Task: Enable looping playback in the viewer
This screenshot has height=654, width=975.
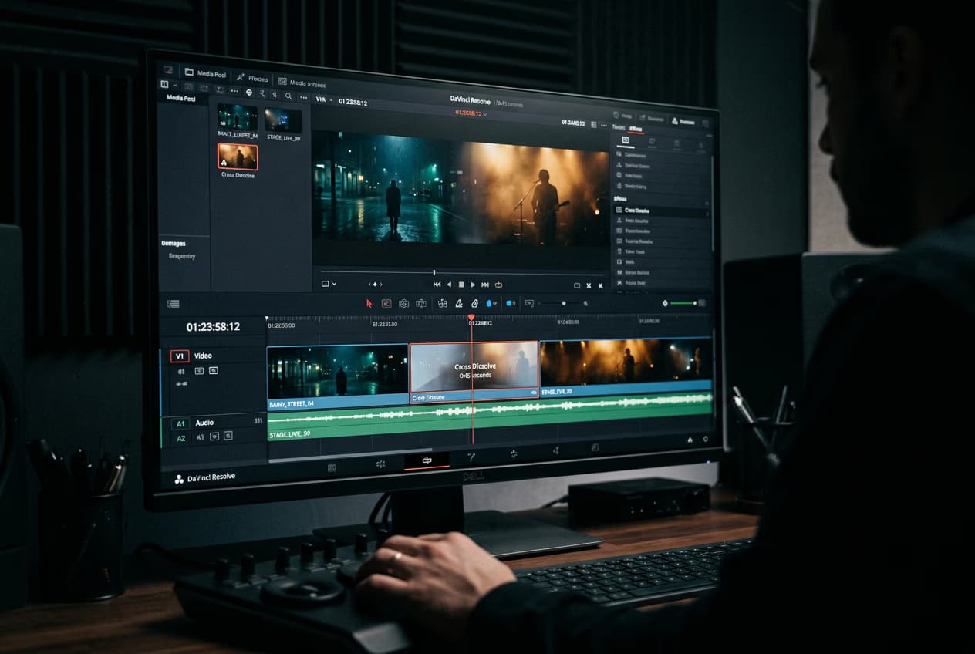Action: tap(498, 285)
